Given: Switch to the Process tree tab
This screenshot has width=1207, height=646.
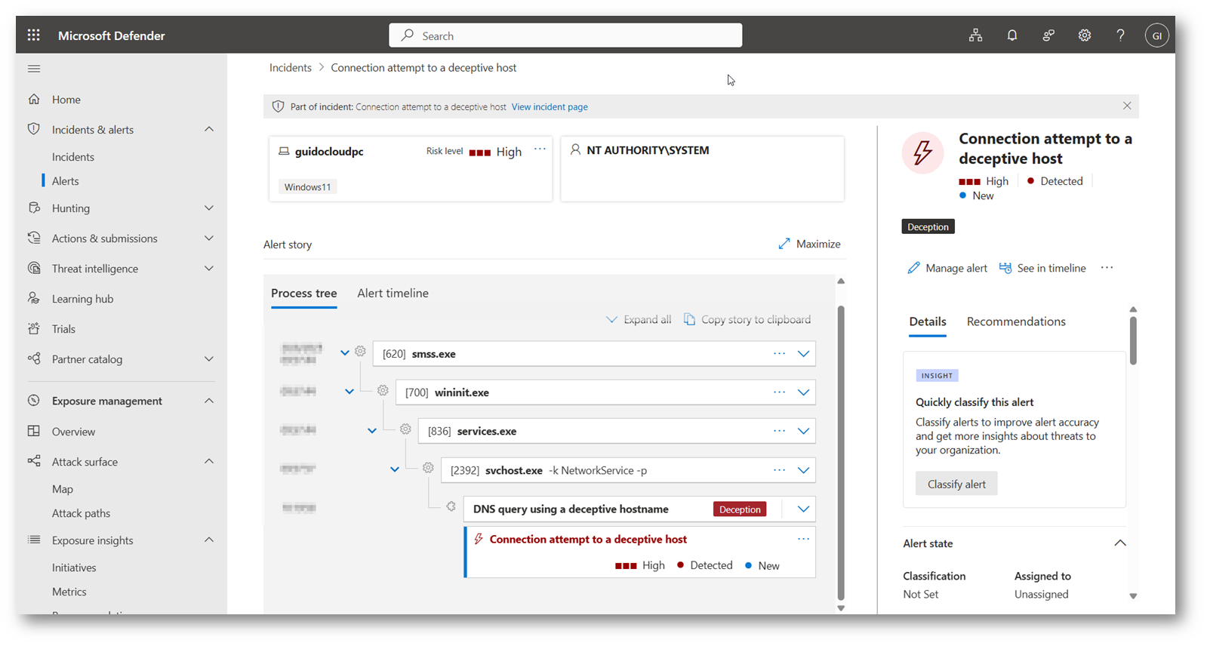Looking at the screenshot, I should point(303,293).
